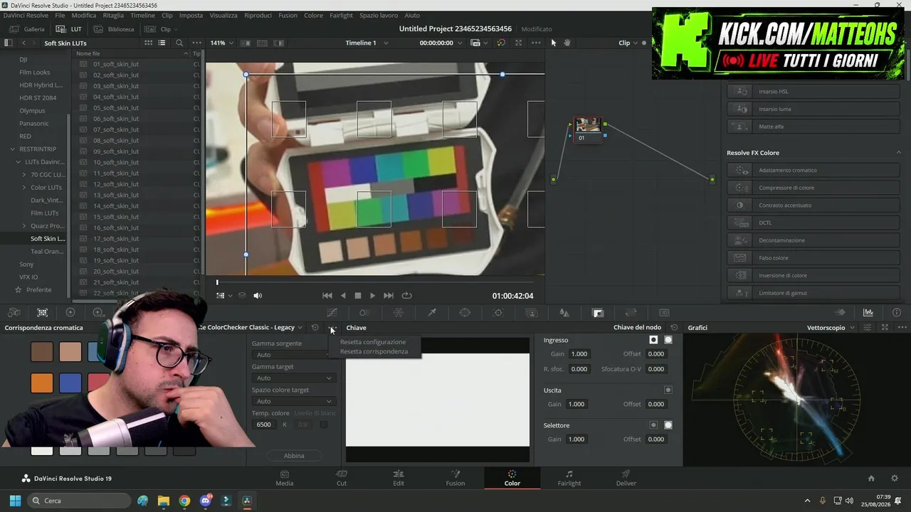Open the Timeline menu
Screen dimensions: 911x512
[142, 15]
